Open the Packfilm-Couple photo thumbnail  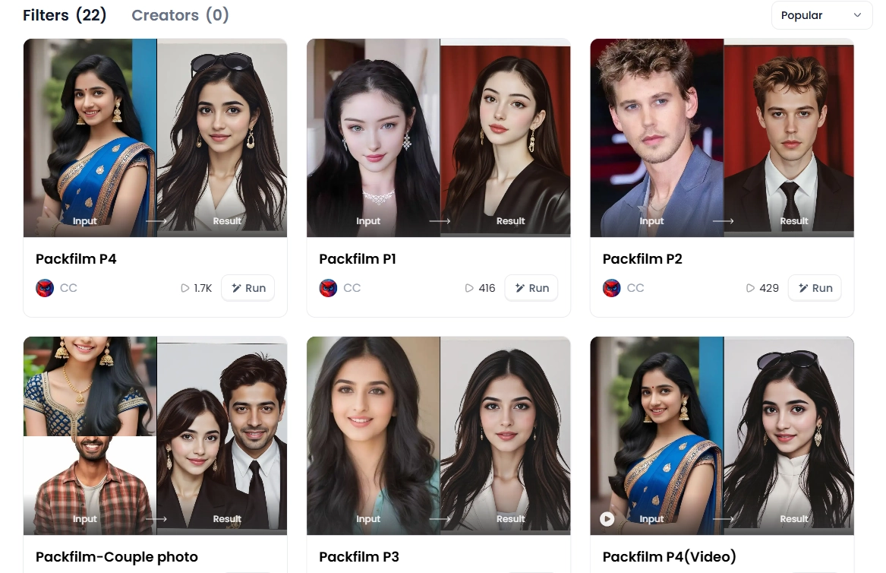pos(156,435)
